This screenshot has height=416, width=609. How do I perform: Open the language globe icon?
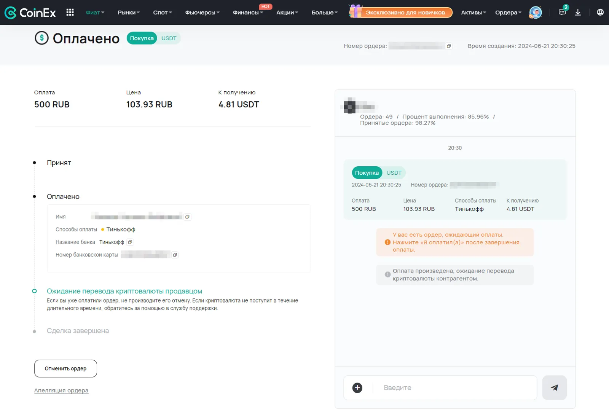click(x=600, y=13)
